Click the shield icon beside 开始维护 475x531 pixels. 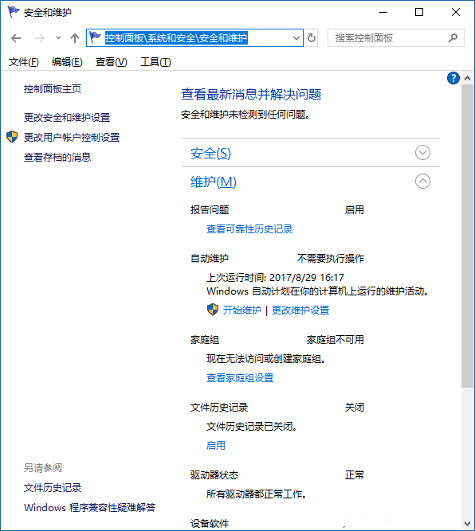click(x=213, y=310)
